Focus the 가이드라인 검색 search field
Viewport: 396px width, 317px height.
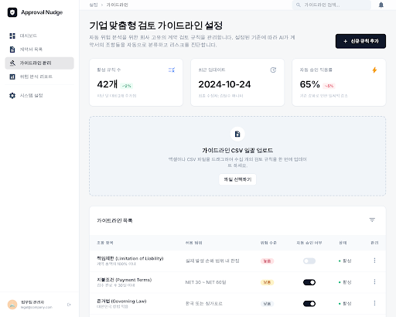click(x=331, y=5)
